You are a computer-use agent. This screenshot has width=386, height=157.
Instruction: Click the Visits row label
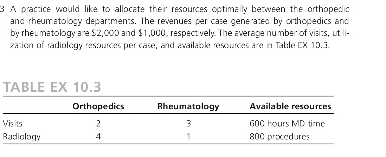click(x=13, y=123)
